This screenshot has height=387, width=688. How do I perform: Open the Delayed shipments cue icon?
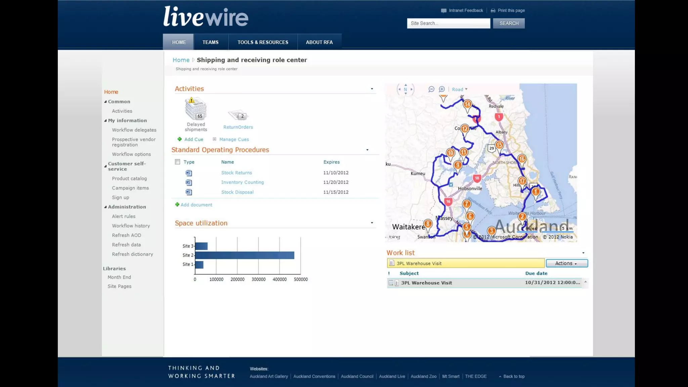196,109
